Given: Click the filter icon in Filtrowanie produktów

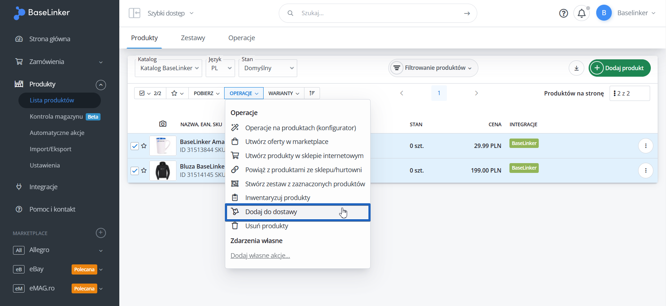Looking at the screenshot, I should pos(397,68).
